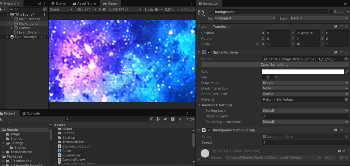
Task: Toggle Static checkbox for background object
Action: 331,12
